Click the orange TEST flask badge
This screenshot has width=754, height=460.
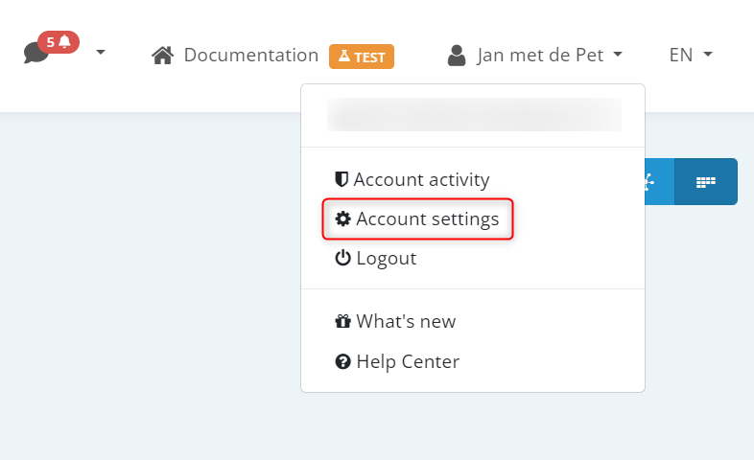pos(362,57)
